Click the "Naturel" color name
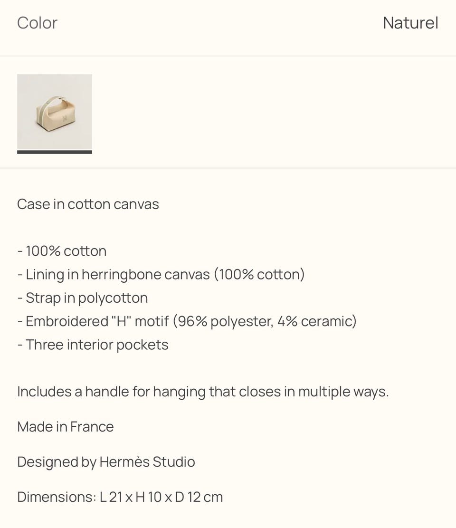Screen dimensions: 456x528 point(410,23)
